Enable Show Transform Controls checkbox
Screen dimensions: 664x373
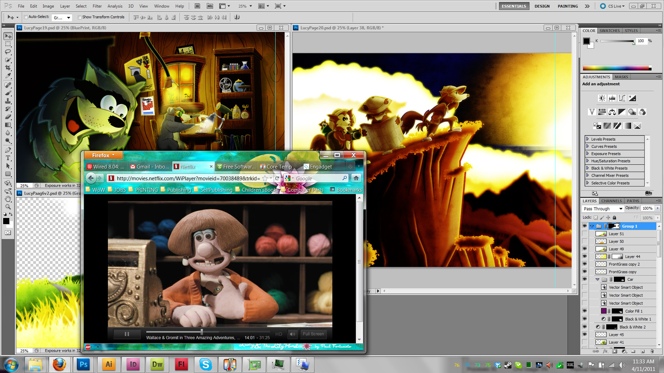click(x=80, y=17)
